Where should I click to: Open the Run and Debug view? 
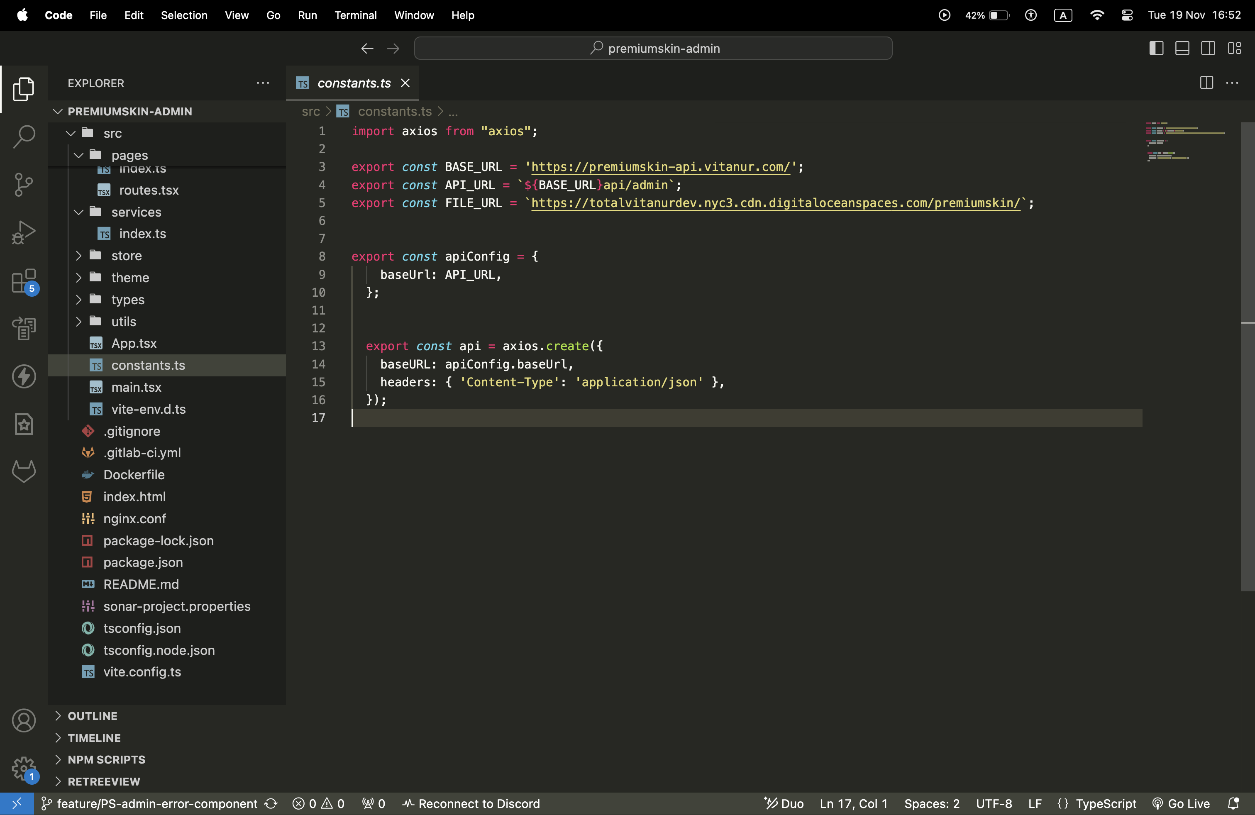pos(24,232)
